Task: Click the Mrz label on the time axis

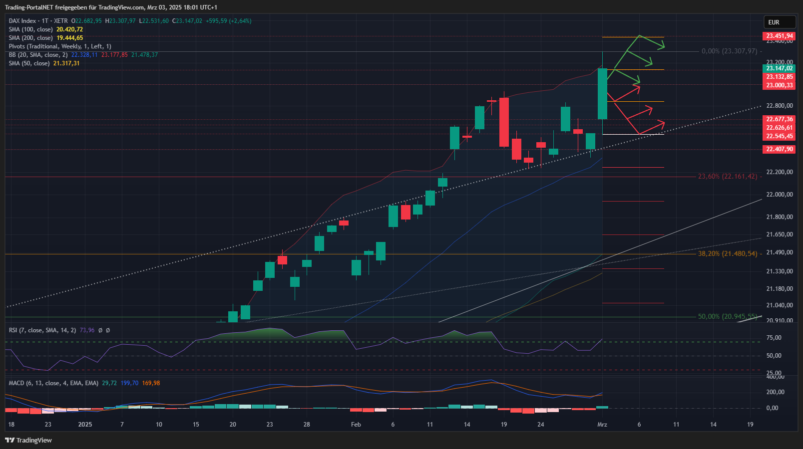Action: [x=602, y=425]
